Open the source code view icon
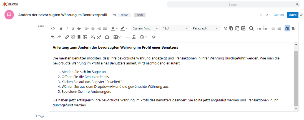The image size is (304, 120). pyautogui.click(x=53, y=28)
